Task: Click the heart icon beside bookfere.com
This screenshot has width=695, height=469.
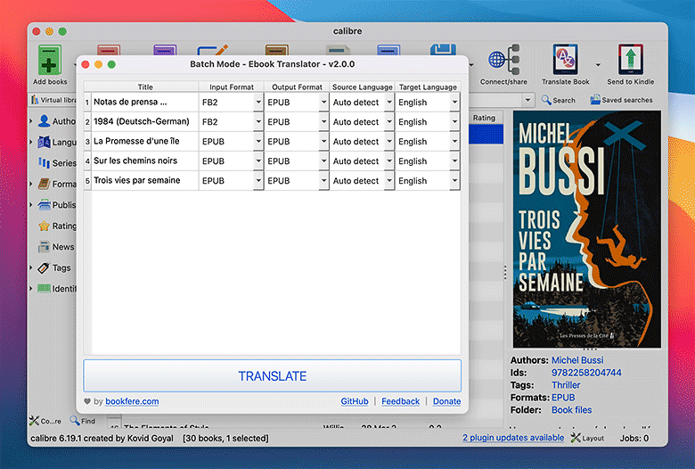Action: (x=87, y=401)
